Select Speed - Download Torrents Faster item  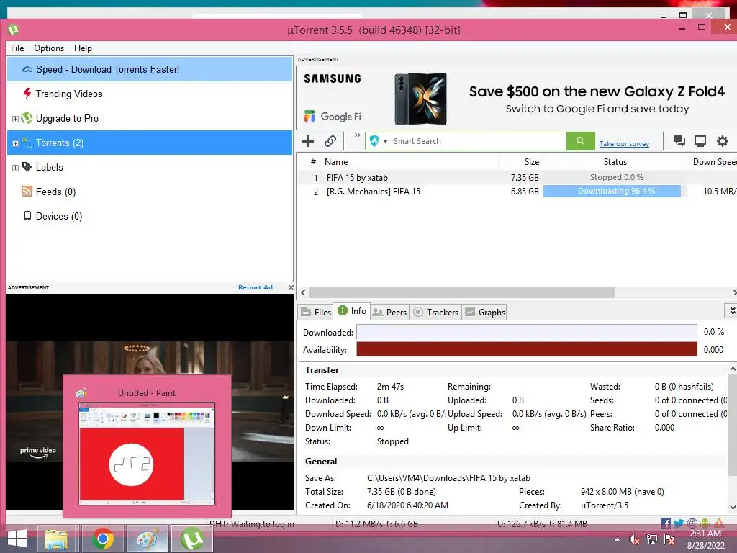click(150, 69)
